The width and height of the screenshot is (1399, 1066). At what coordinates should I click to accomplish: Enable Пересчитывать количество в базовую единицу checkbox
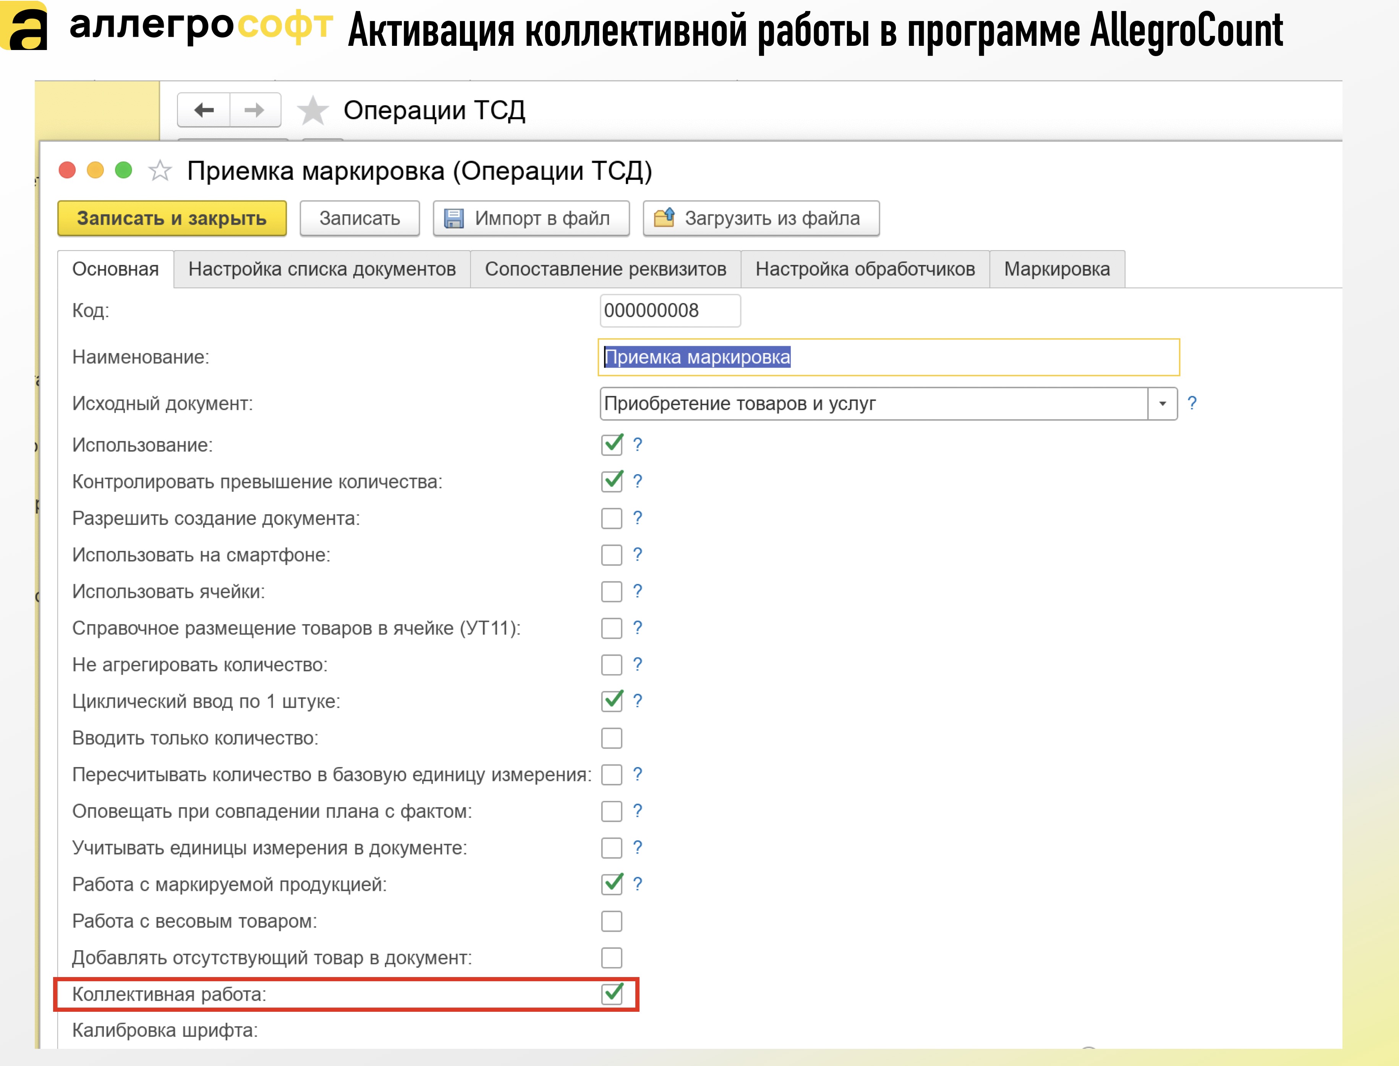pyautogui.click(x=612, y=775)
